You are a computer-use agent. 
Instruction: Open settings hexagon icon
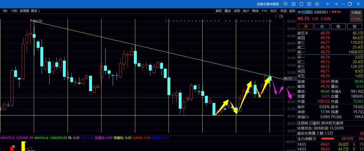click(317, 4)
